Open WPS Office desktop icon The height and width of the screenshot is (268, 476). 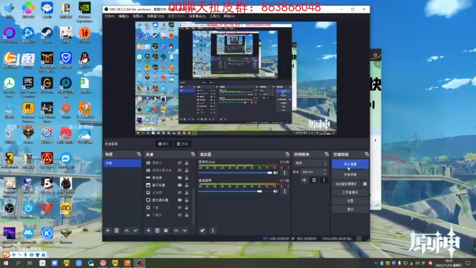pos(47,211)
